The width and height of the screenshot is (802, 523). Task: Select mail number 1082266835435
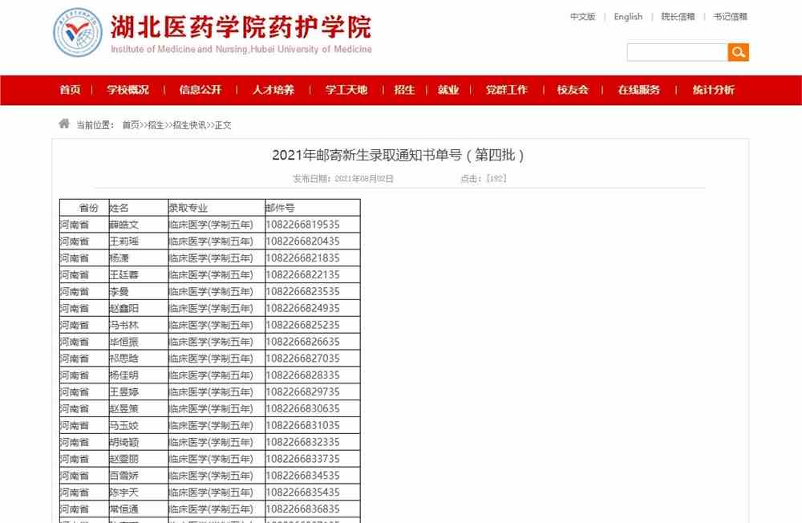(x=303, y=493)
